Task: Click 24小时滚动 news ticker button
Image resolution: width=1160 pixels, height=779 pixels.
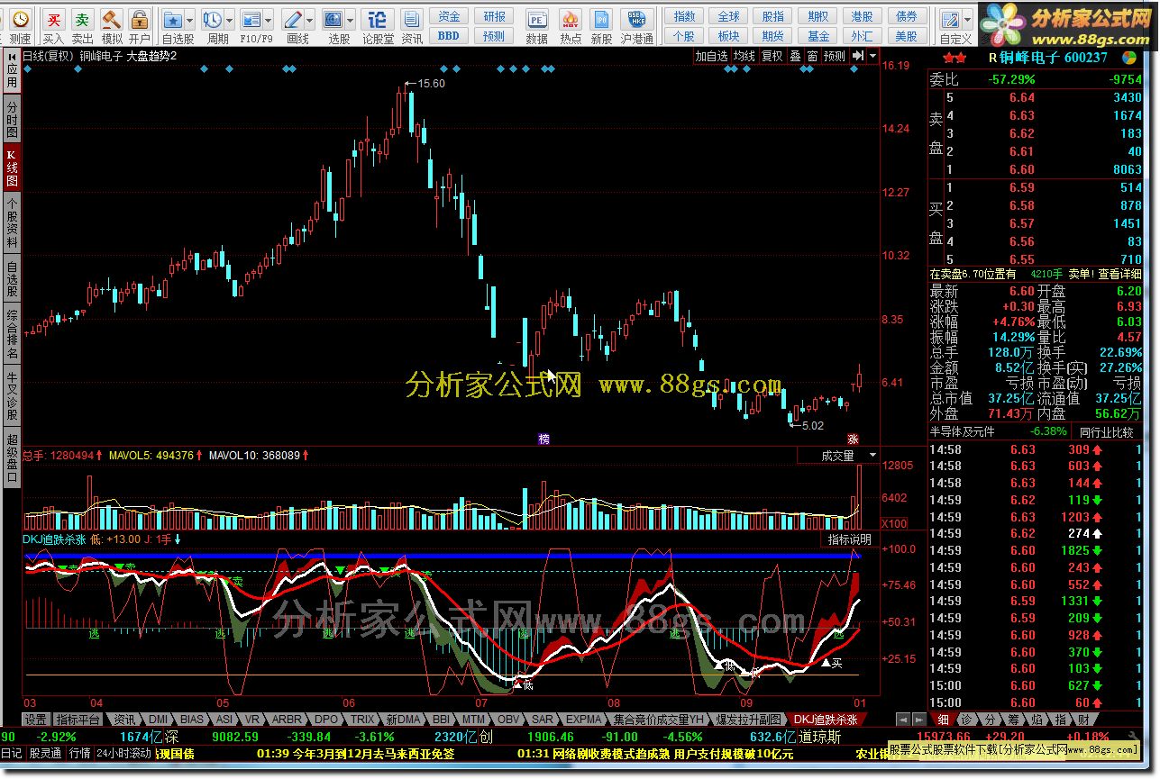Action: tap(124, 753)
